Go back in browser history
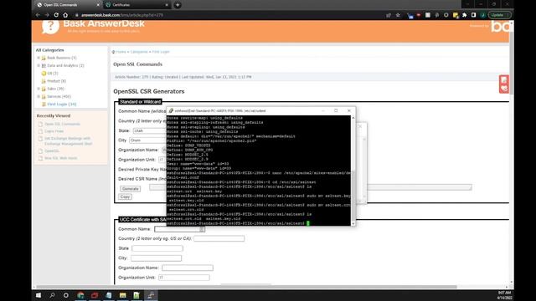This screenshot has width=536, height=301. (x=38, y=15)
